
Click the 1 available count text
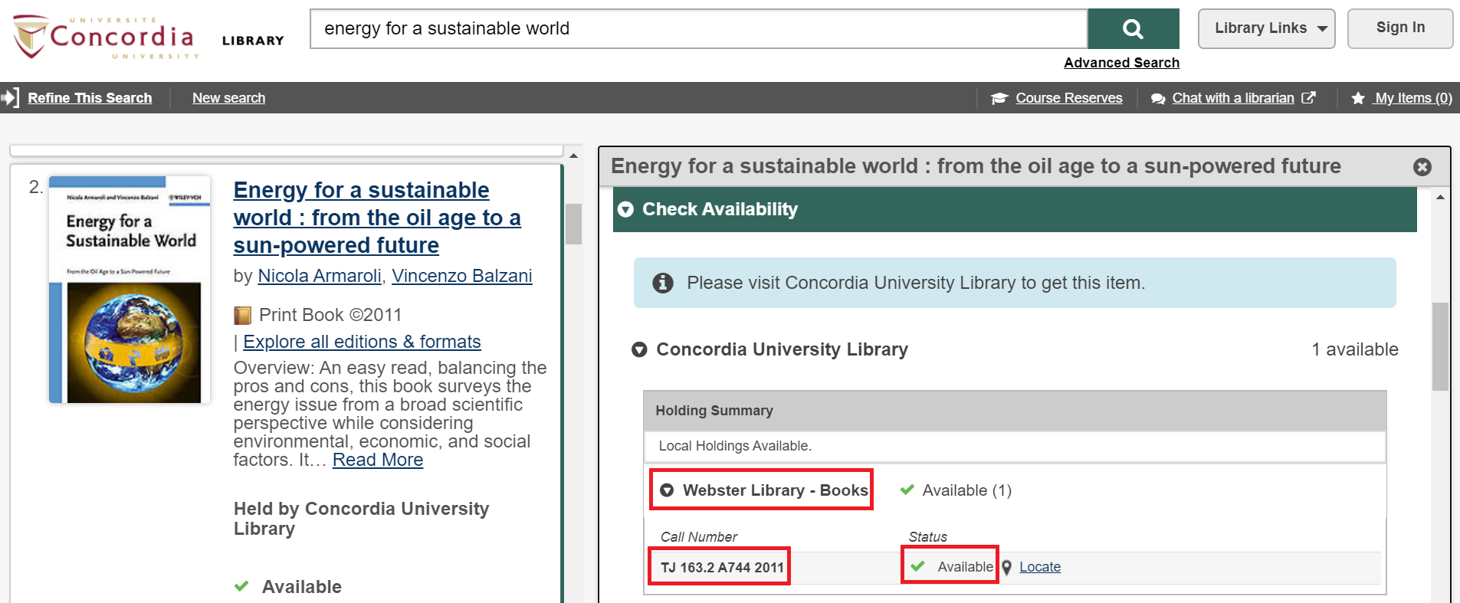1354,349
